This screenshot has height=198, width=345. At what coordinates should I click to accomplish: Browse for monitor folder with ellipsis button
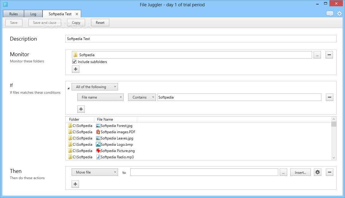pyautogui.click(x=317, y=55)
